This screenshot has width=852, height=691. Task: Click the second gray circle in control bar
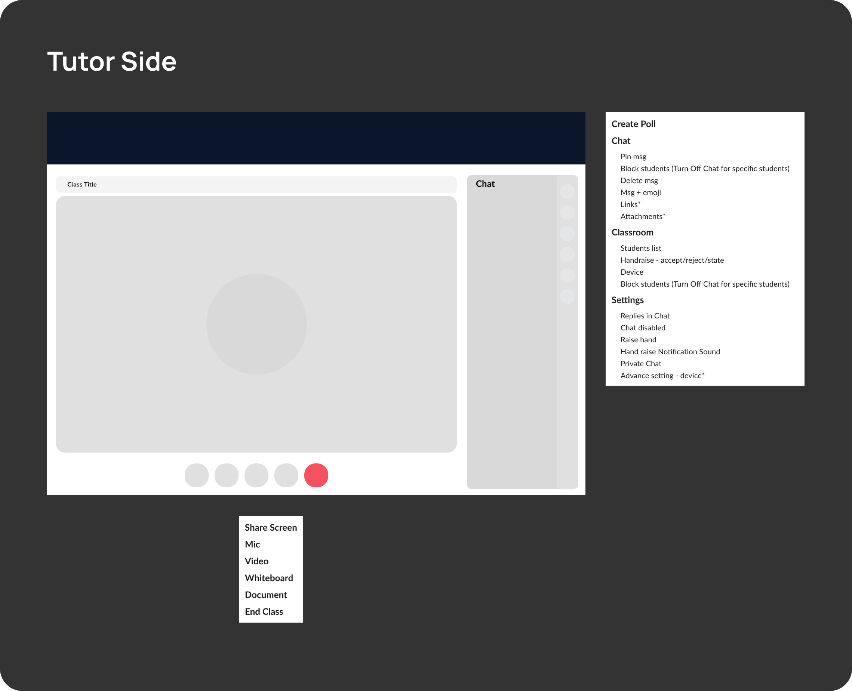pos(227,475)
